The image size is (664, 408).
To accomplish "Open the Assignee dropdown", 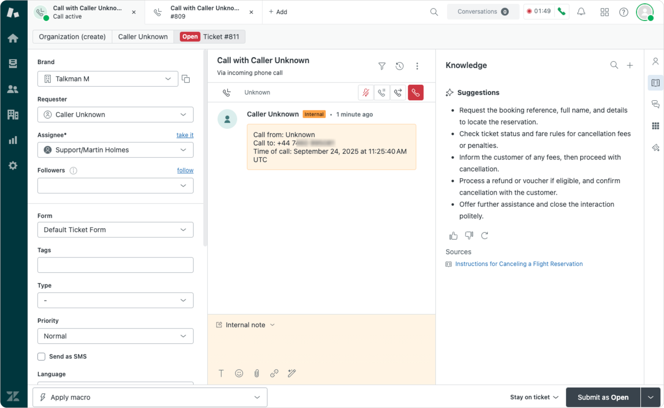I will click(115, 150).
